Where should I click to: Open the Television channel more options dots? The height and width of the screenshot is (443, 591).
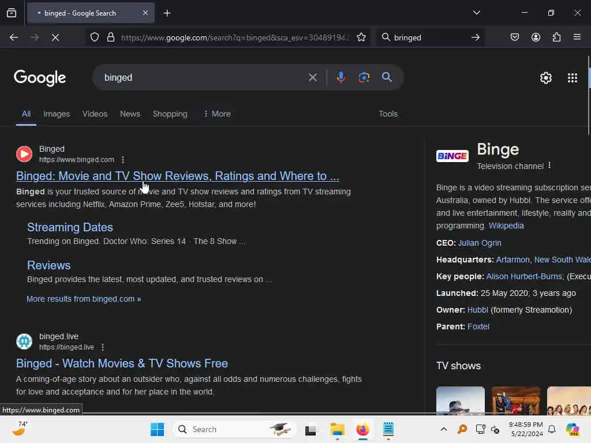tap(549, 166)
